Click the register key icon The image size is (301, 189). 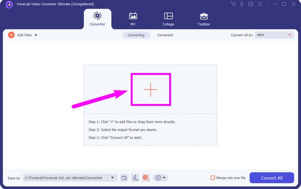pyautogui.click(x=242, y=4)
